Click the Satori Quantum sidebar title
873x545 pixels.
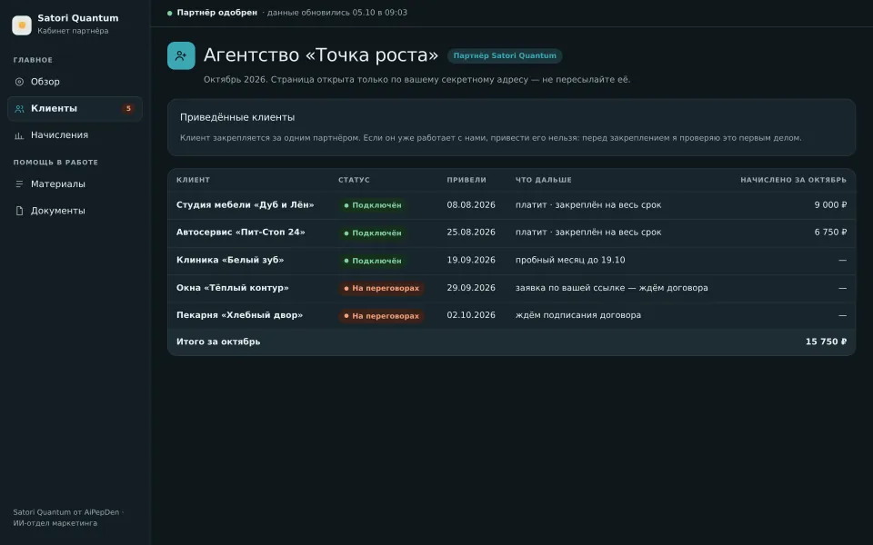click(x=78, y=18)
